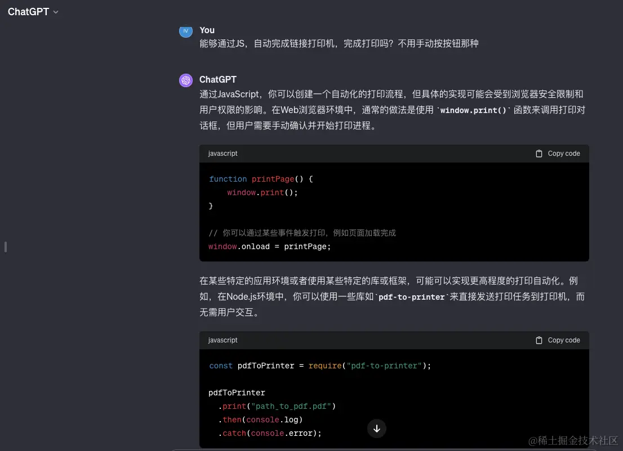Click the 'javascript' label of first code block
The height and width of the screenshot is (451, 623).
coord(223,154)
